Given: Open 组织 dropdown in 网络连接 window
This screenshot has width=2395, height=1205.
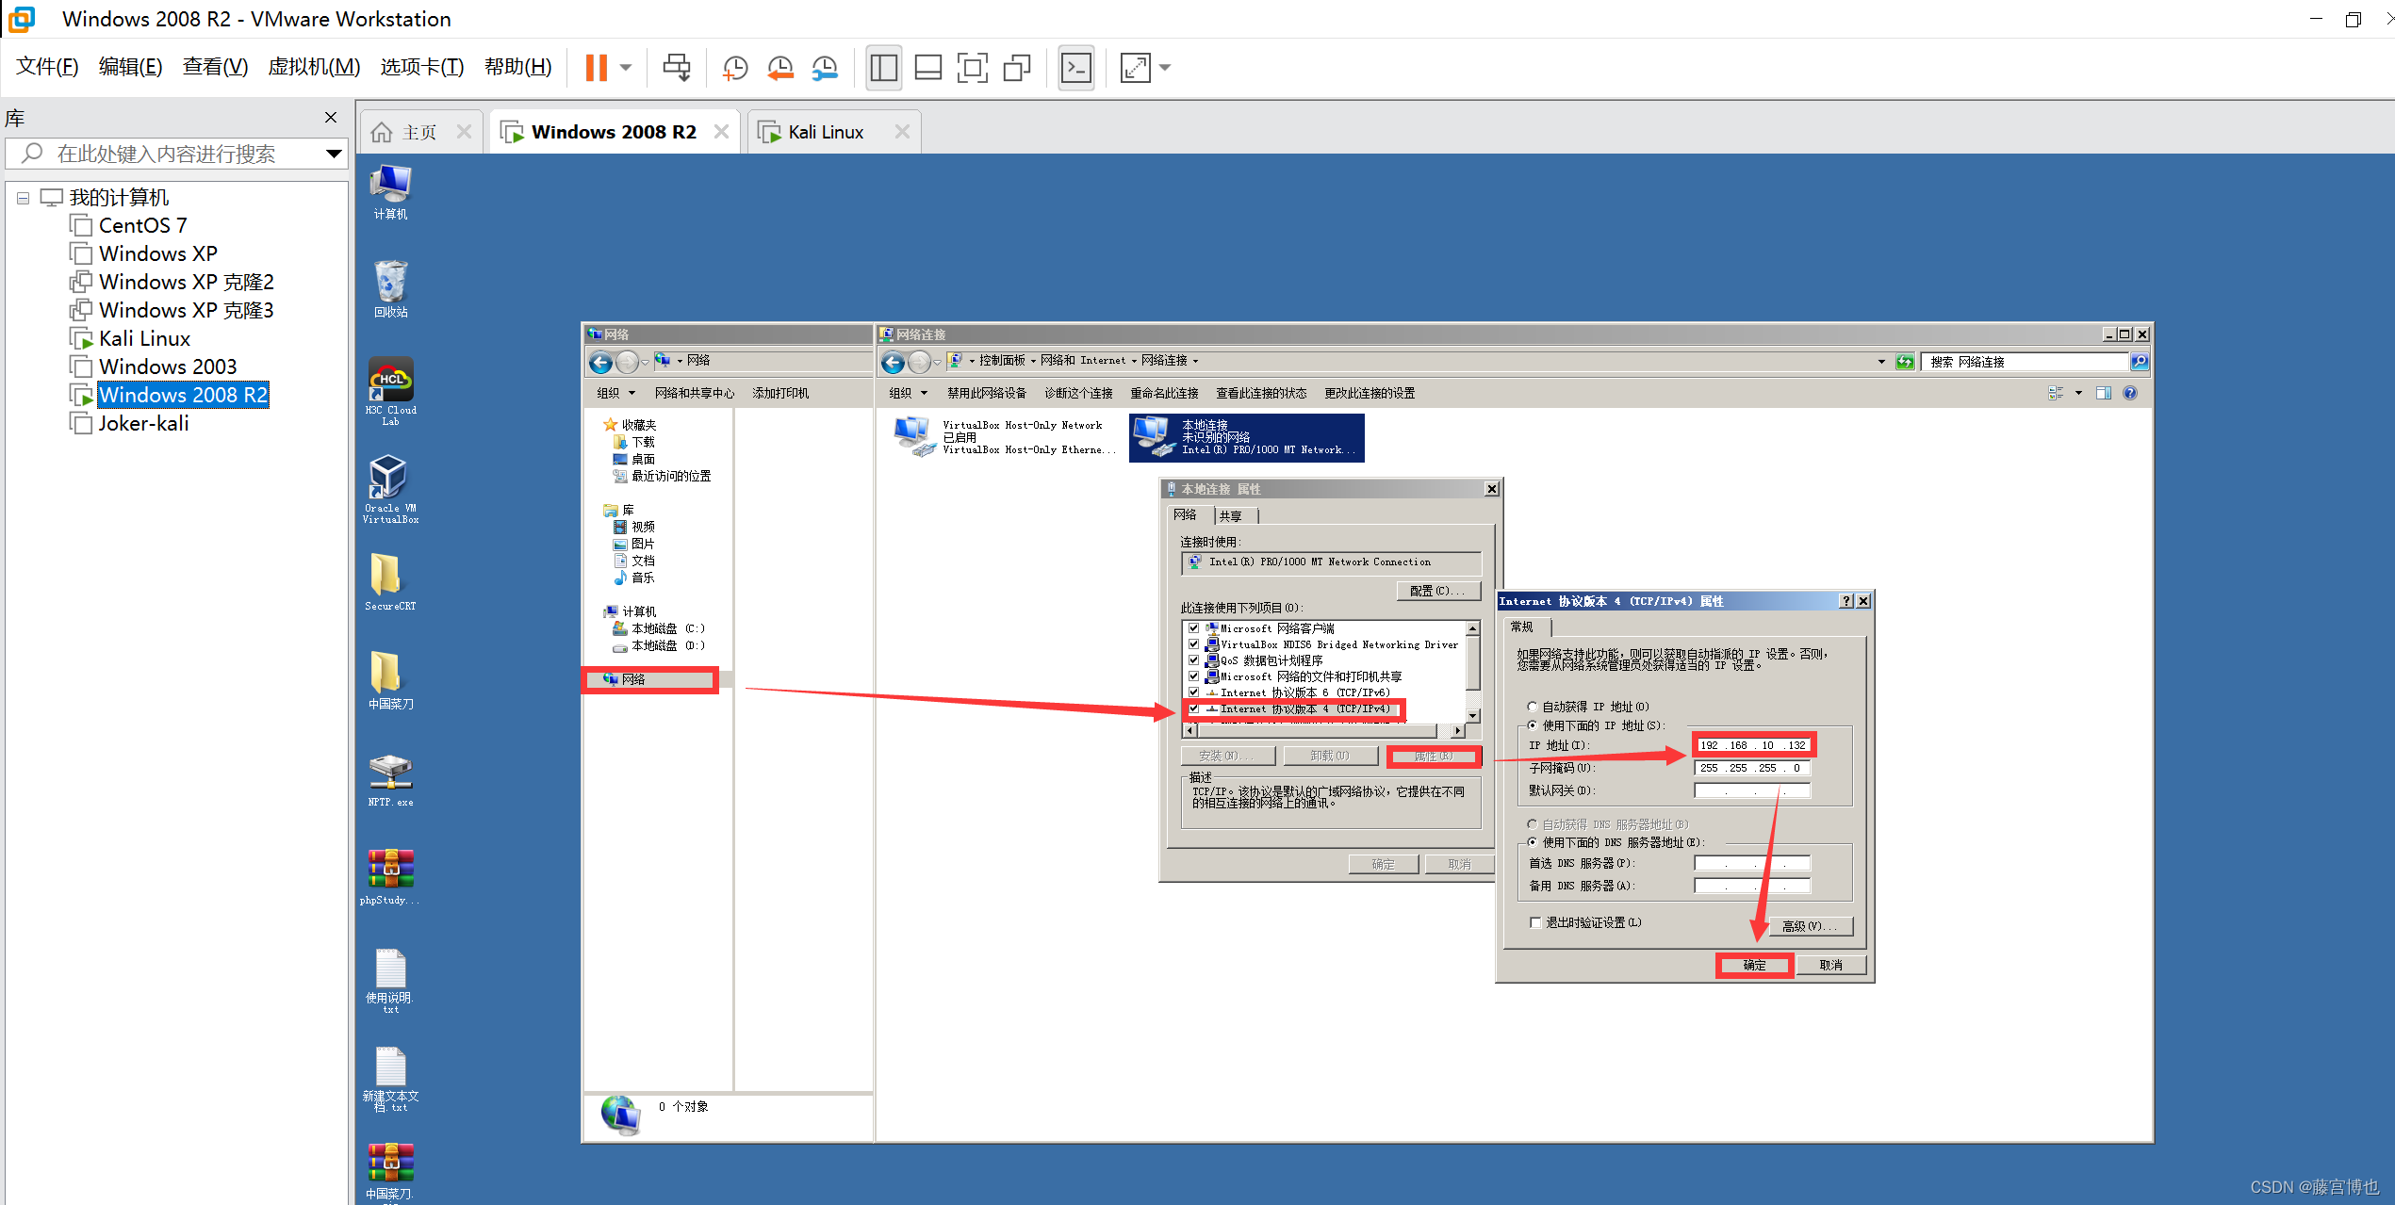Looking at the screenshot, I should tap(909, 393).
